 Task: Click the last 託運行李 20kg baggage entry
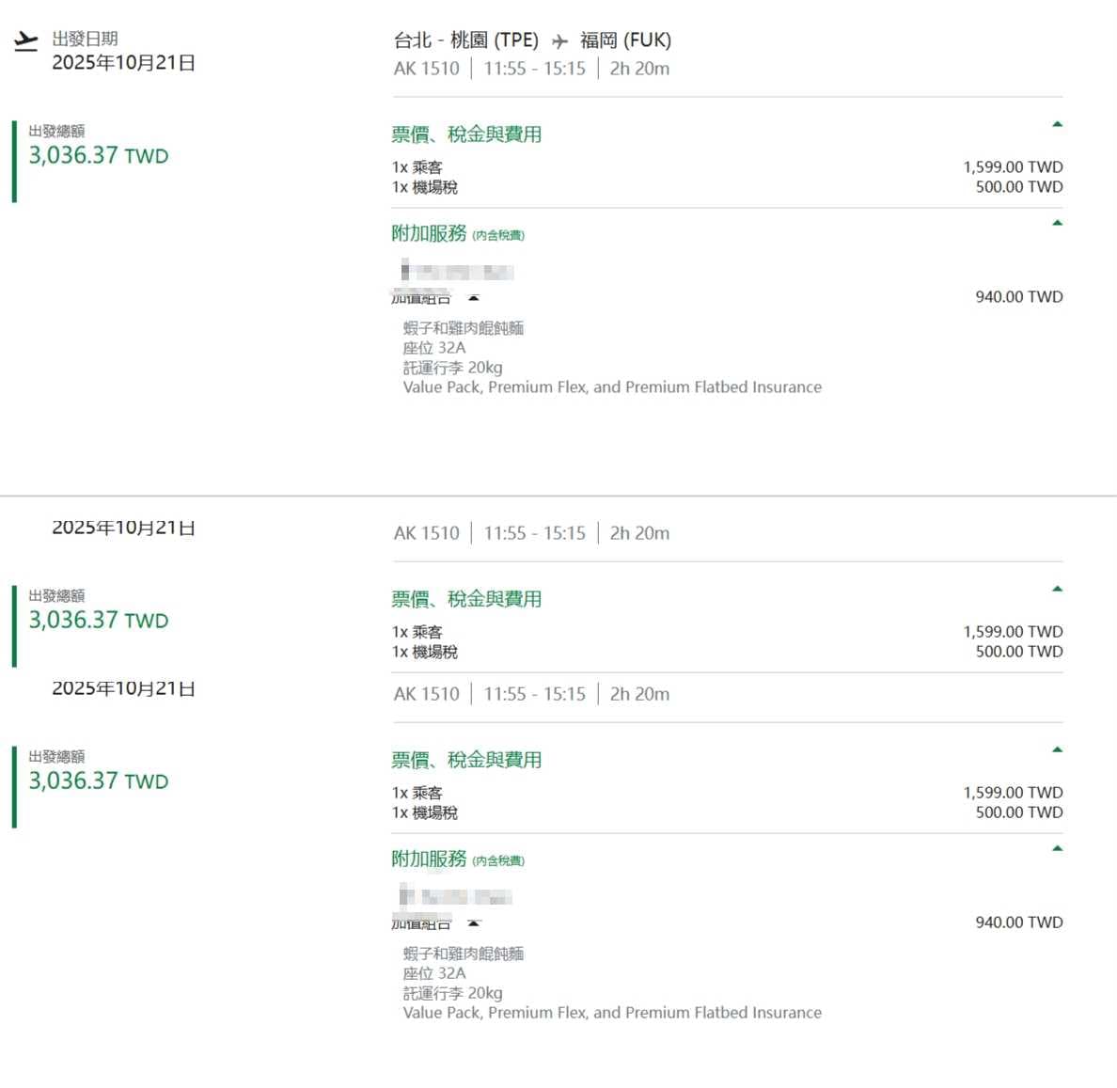click(x=452, y=993)
